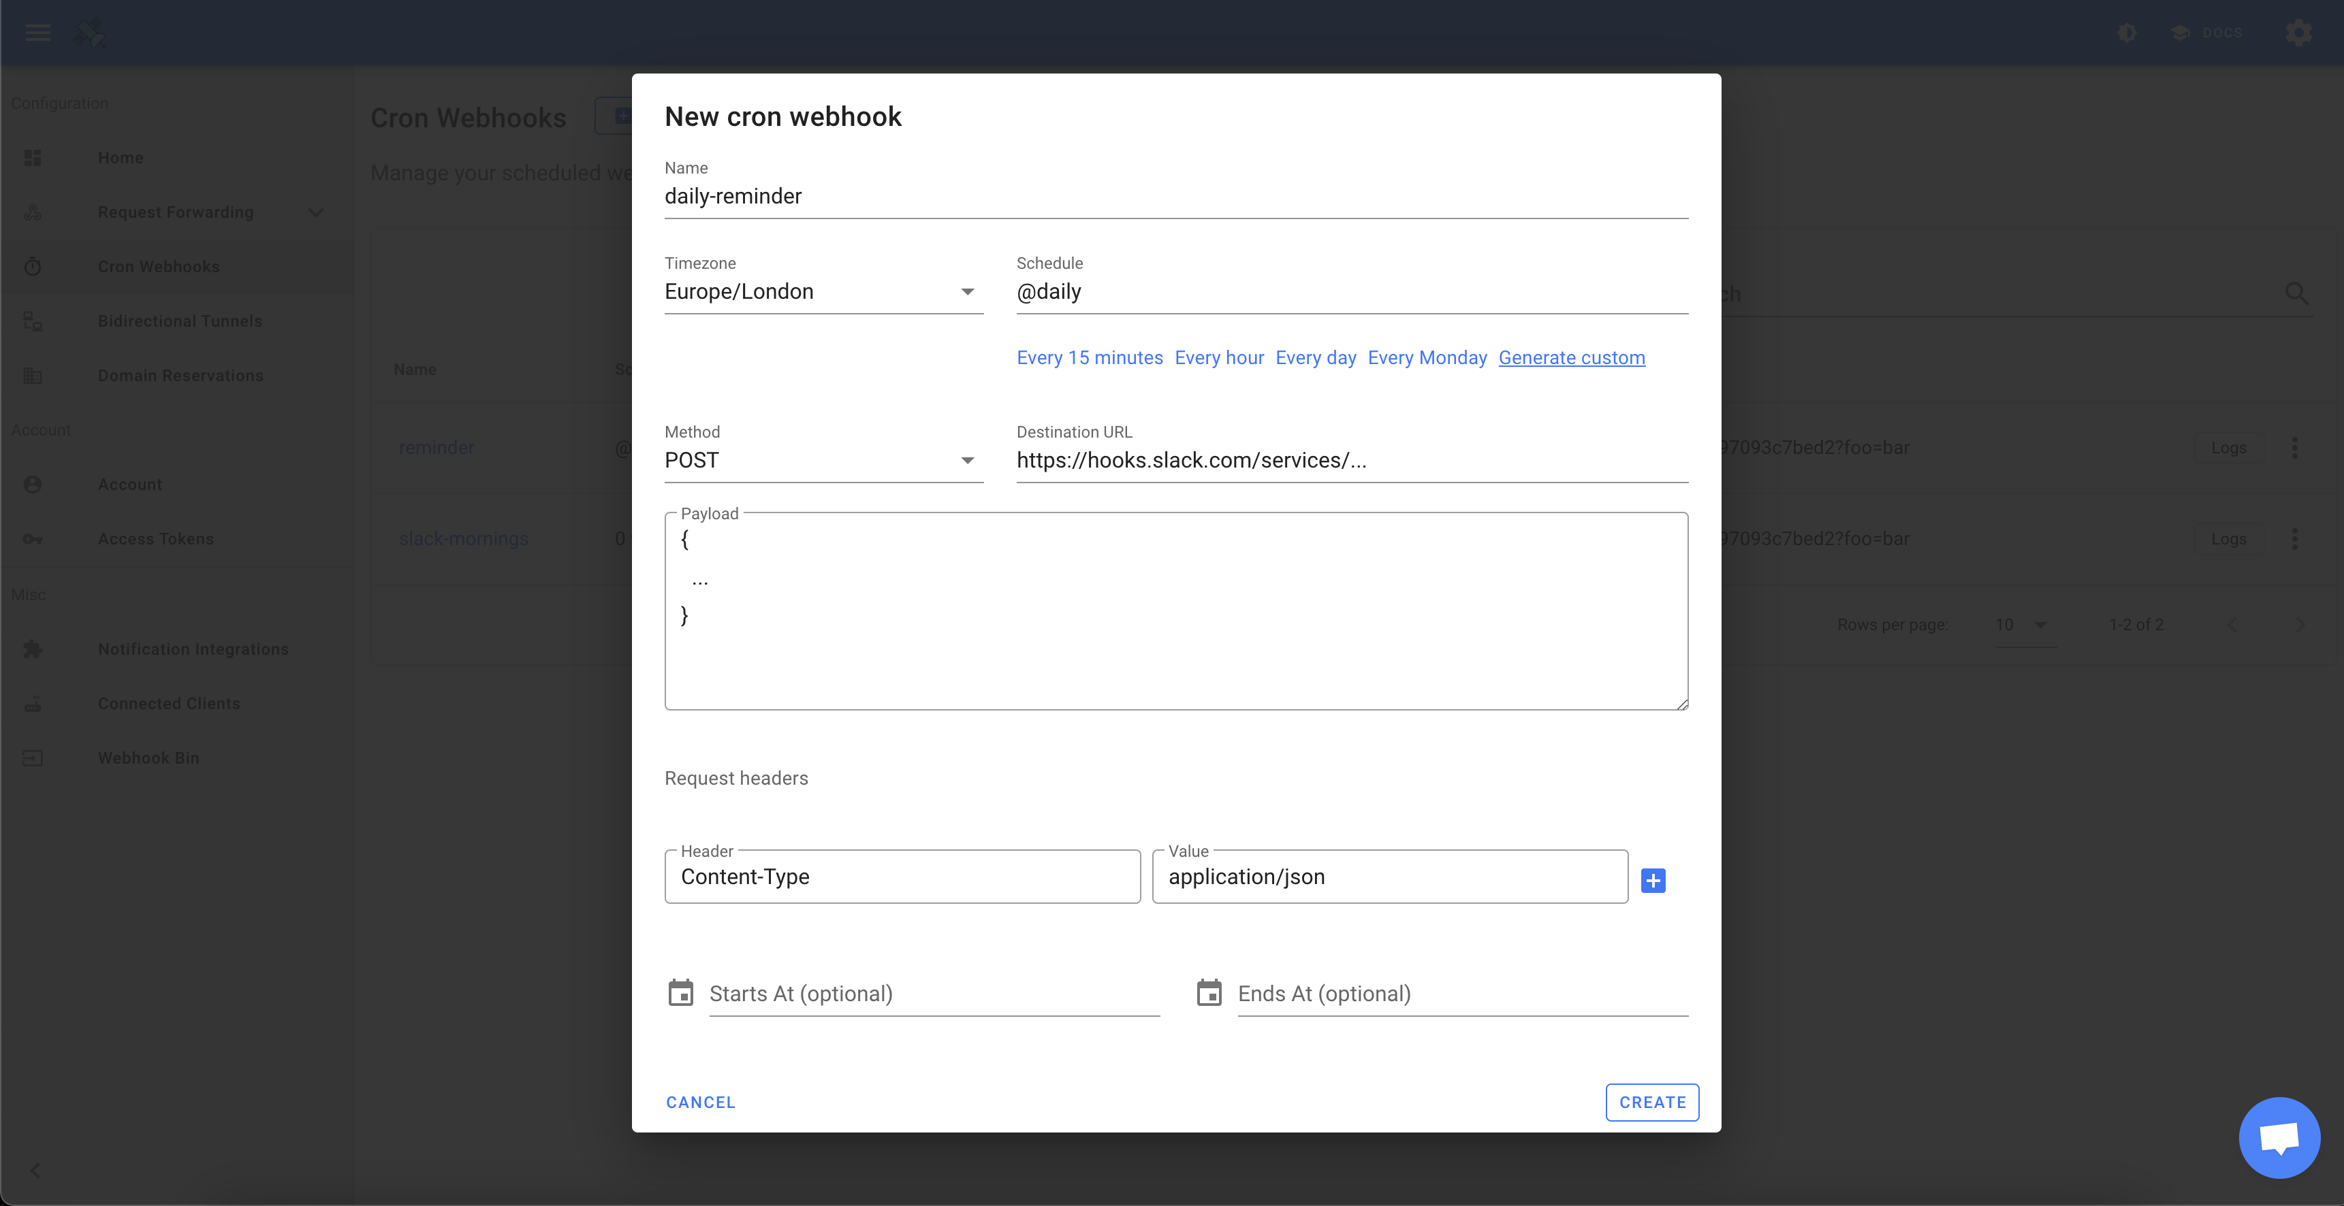The height and width of the screenshot is (1206, 2344).
Task: Open the hamburger navigation menu
Action: [37, 33]
